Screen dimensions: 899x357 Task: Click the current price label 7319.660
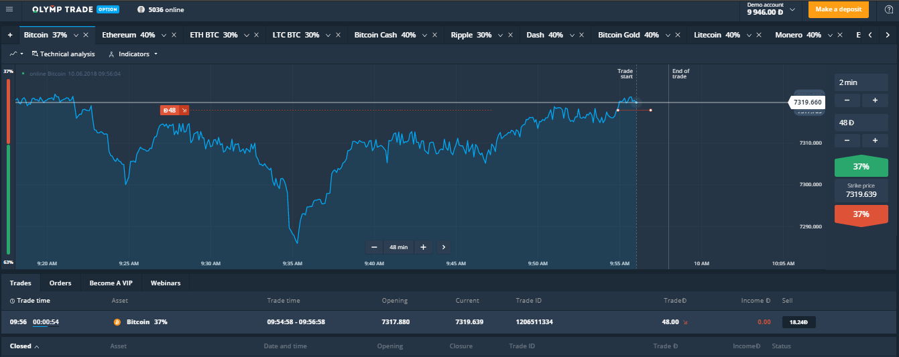806,102
